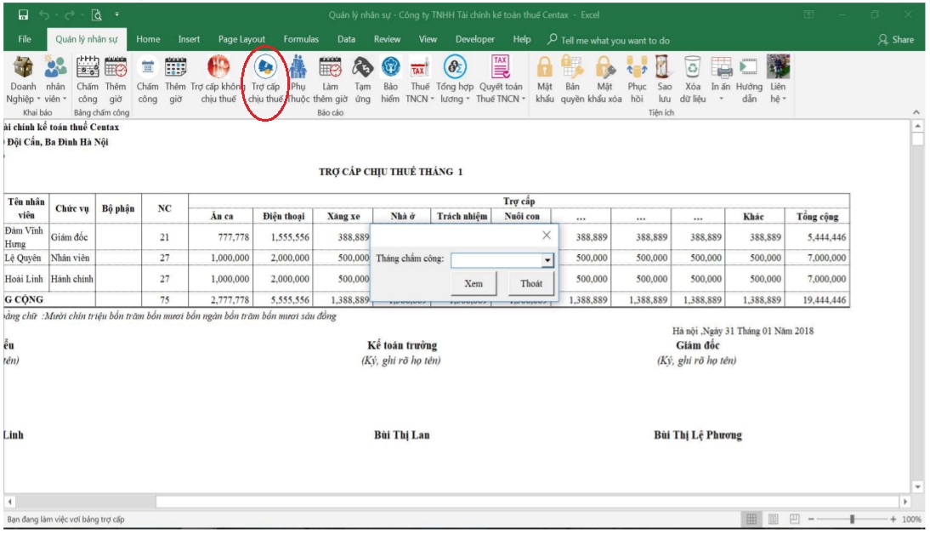Image resolution: width=930 pixels, height=534 pixels.
Task: Click the Tạm ứng ribbon icon
Action: click(363, 68)
